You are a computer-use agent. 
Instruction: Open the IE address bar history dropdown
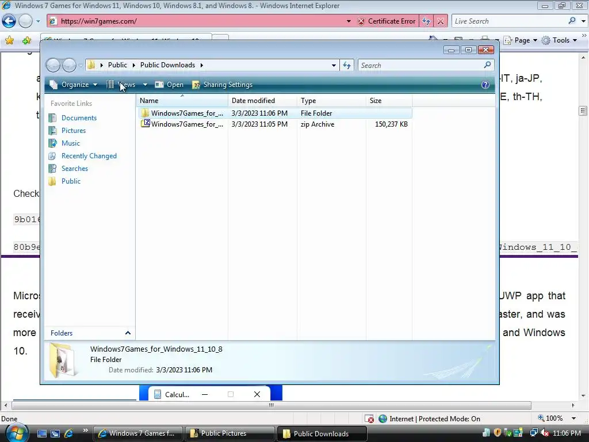pyautogui.click(x=349, y=21)
